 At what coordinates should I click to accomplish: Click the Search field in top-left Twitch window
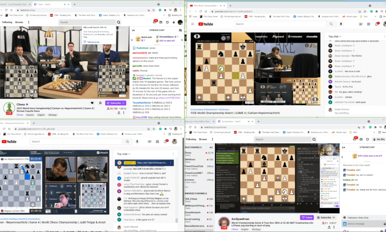(x=87, y=22)
